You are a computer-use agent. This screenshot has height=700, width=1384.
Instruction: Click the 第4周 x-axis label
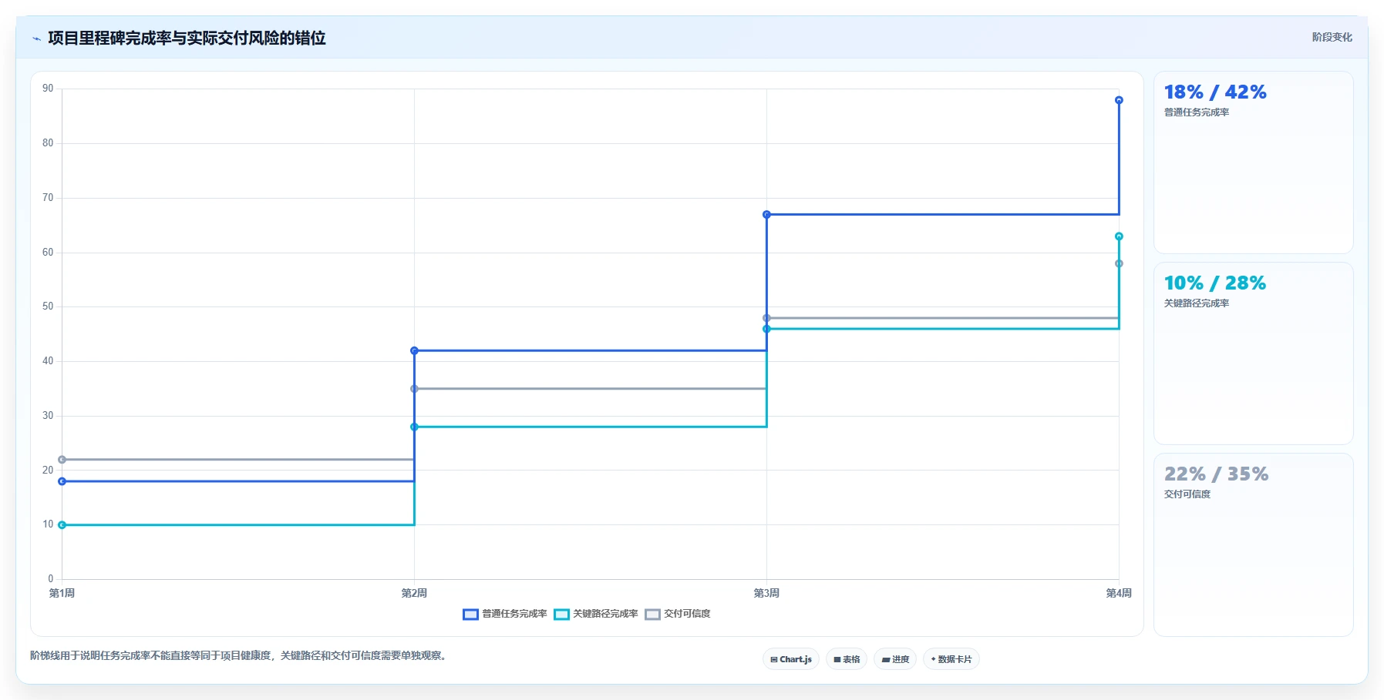pyautogui.click(x=1119, y=593)
